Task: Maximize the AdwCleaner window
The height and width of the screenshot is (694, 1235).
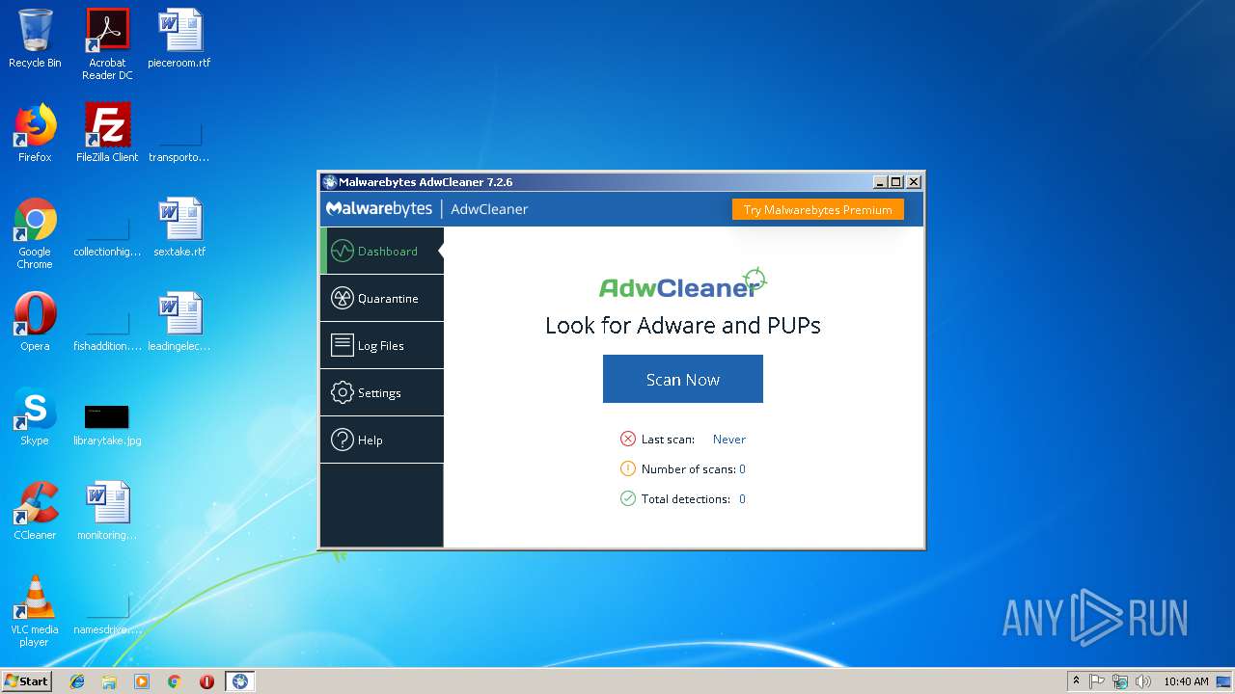Action: tap(896, 181)
